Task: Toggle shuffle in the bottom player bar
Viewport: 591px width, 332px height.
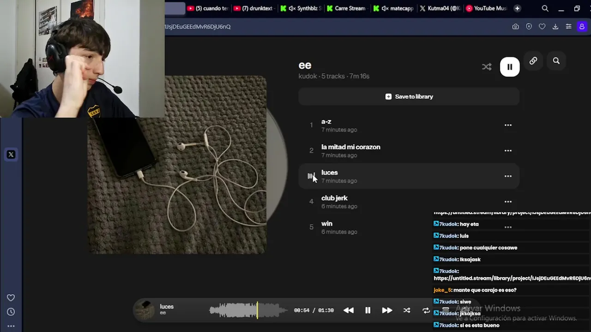Action: [x=407, y=311]
